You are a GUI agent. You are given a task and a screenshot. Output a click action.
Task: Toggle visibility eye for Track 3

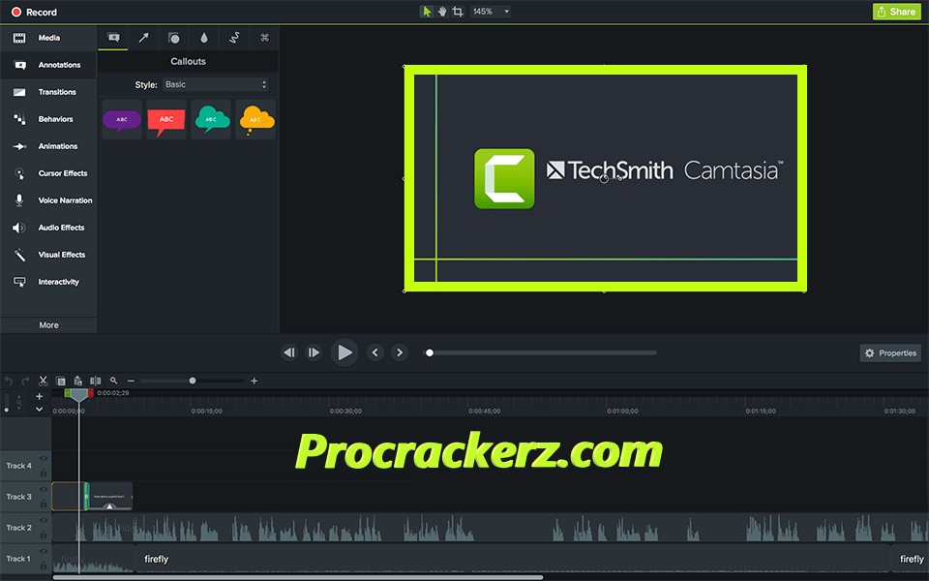click(43, 489)
